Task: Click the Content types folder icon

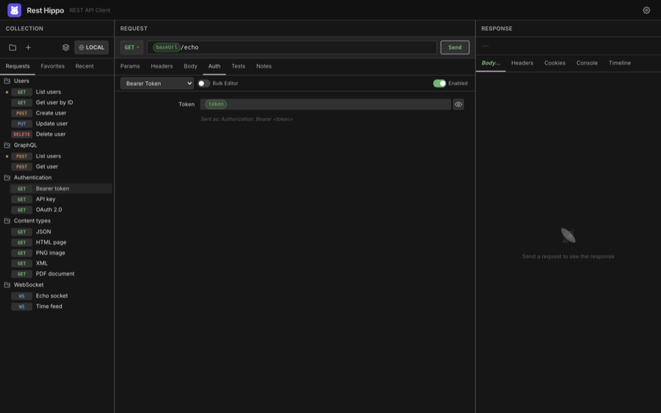Action: coord(7,220)
